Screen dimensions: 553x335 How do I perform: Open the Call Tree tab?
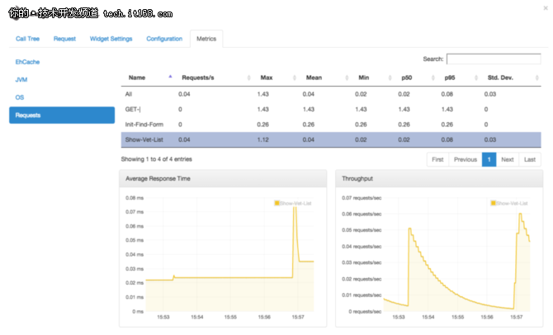click(x=27, y=39)
